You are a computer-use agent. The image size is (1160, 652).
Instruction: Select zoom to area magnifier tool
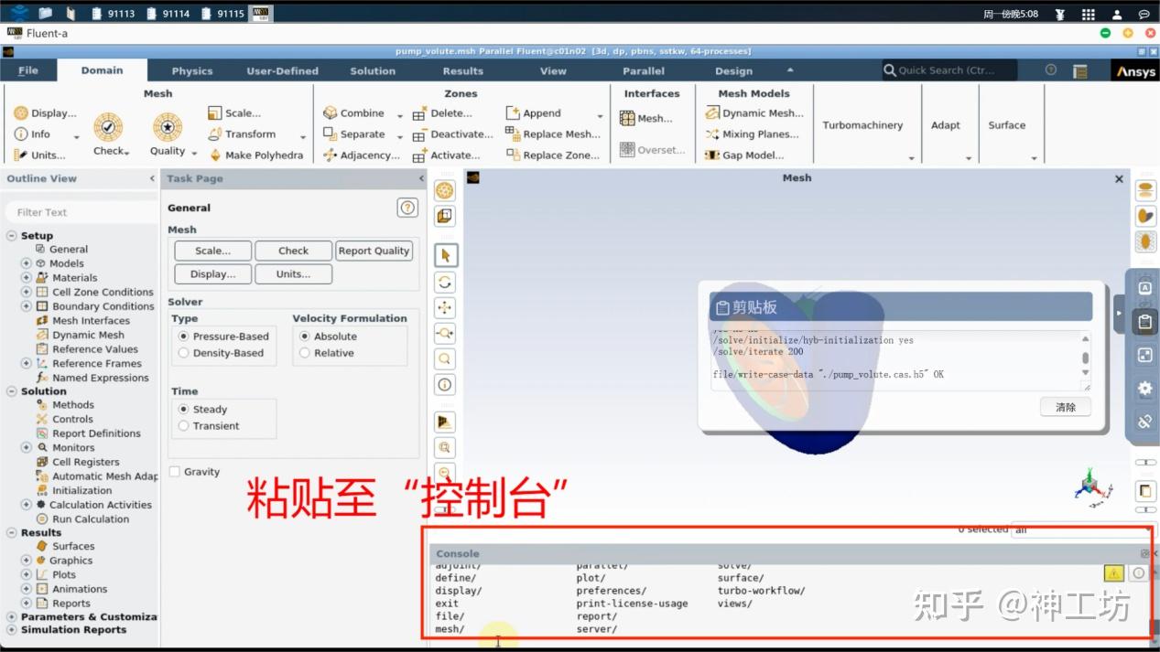click(445, 358)
